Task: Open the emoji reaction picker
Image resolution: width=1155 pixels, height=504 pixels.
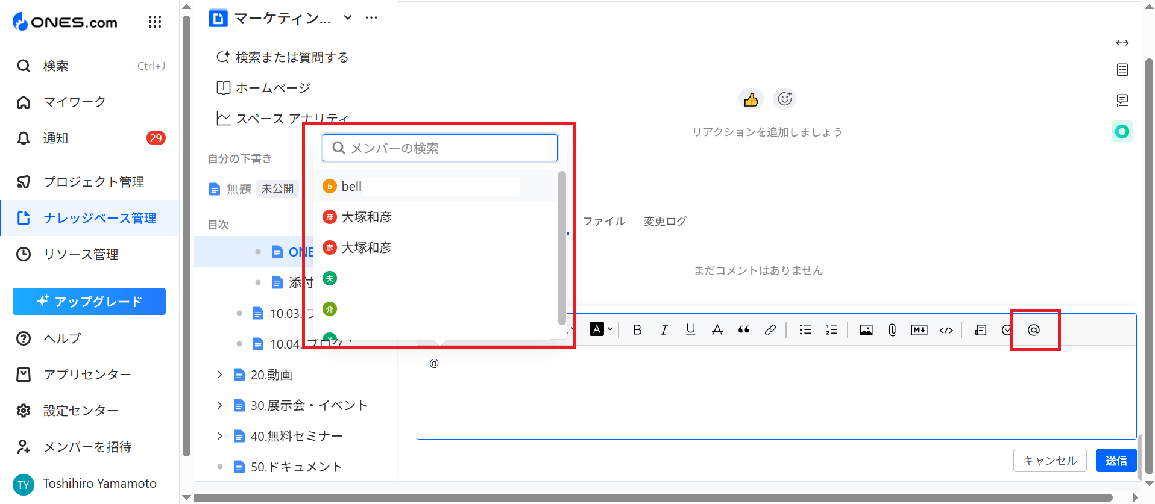Action: (x=784, y=99)
